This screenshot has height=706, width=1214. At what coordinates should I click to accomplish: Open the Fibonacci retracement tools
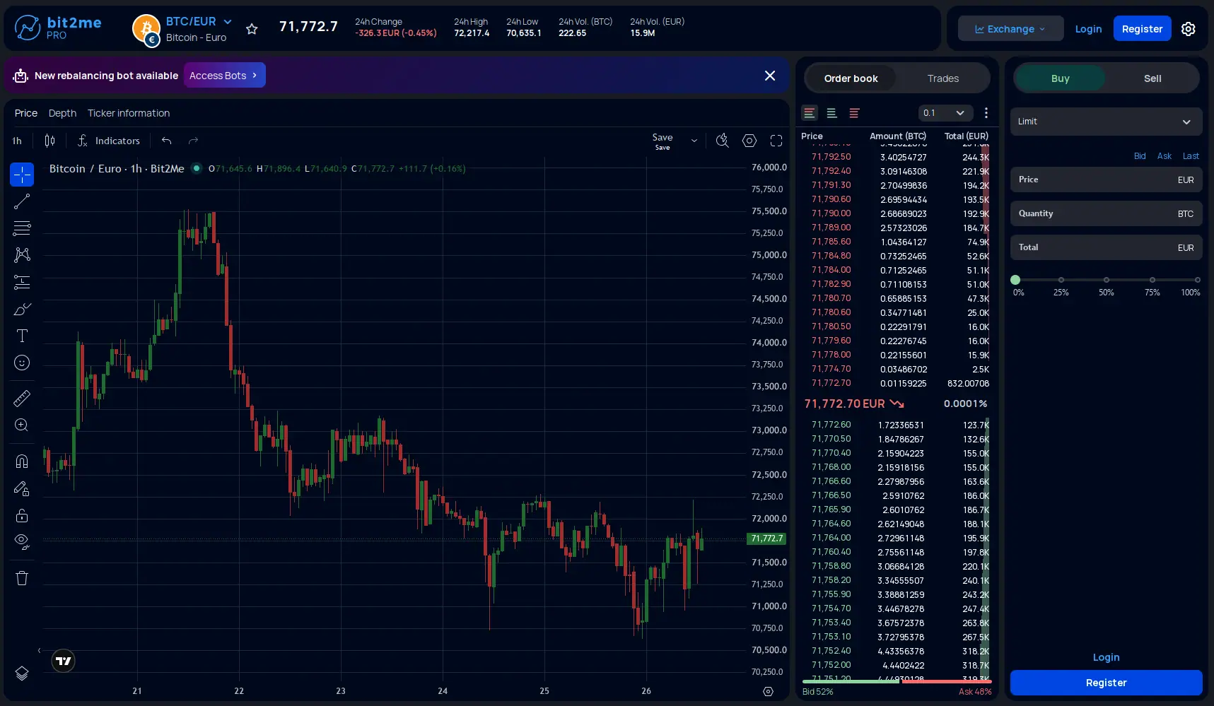22,228
